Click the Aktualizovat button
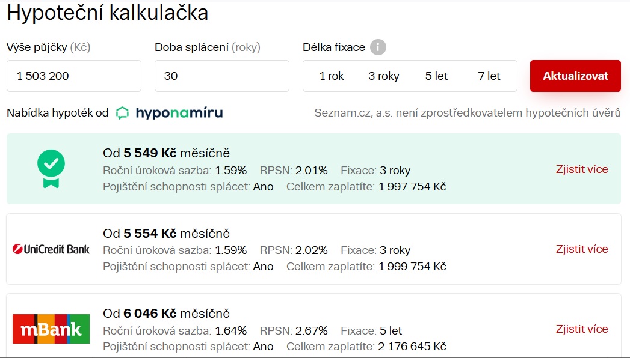This screenshot has width=630, height=358. click(575, 76)
